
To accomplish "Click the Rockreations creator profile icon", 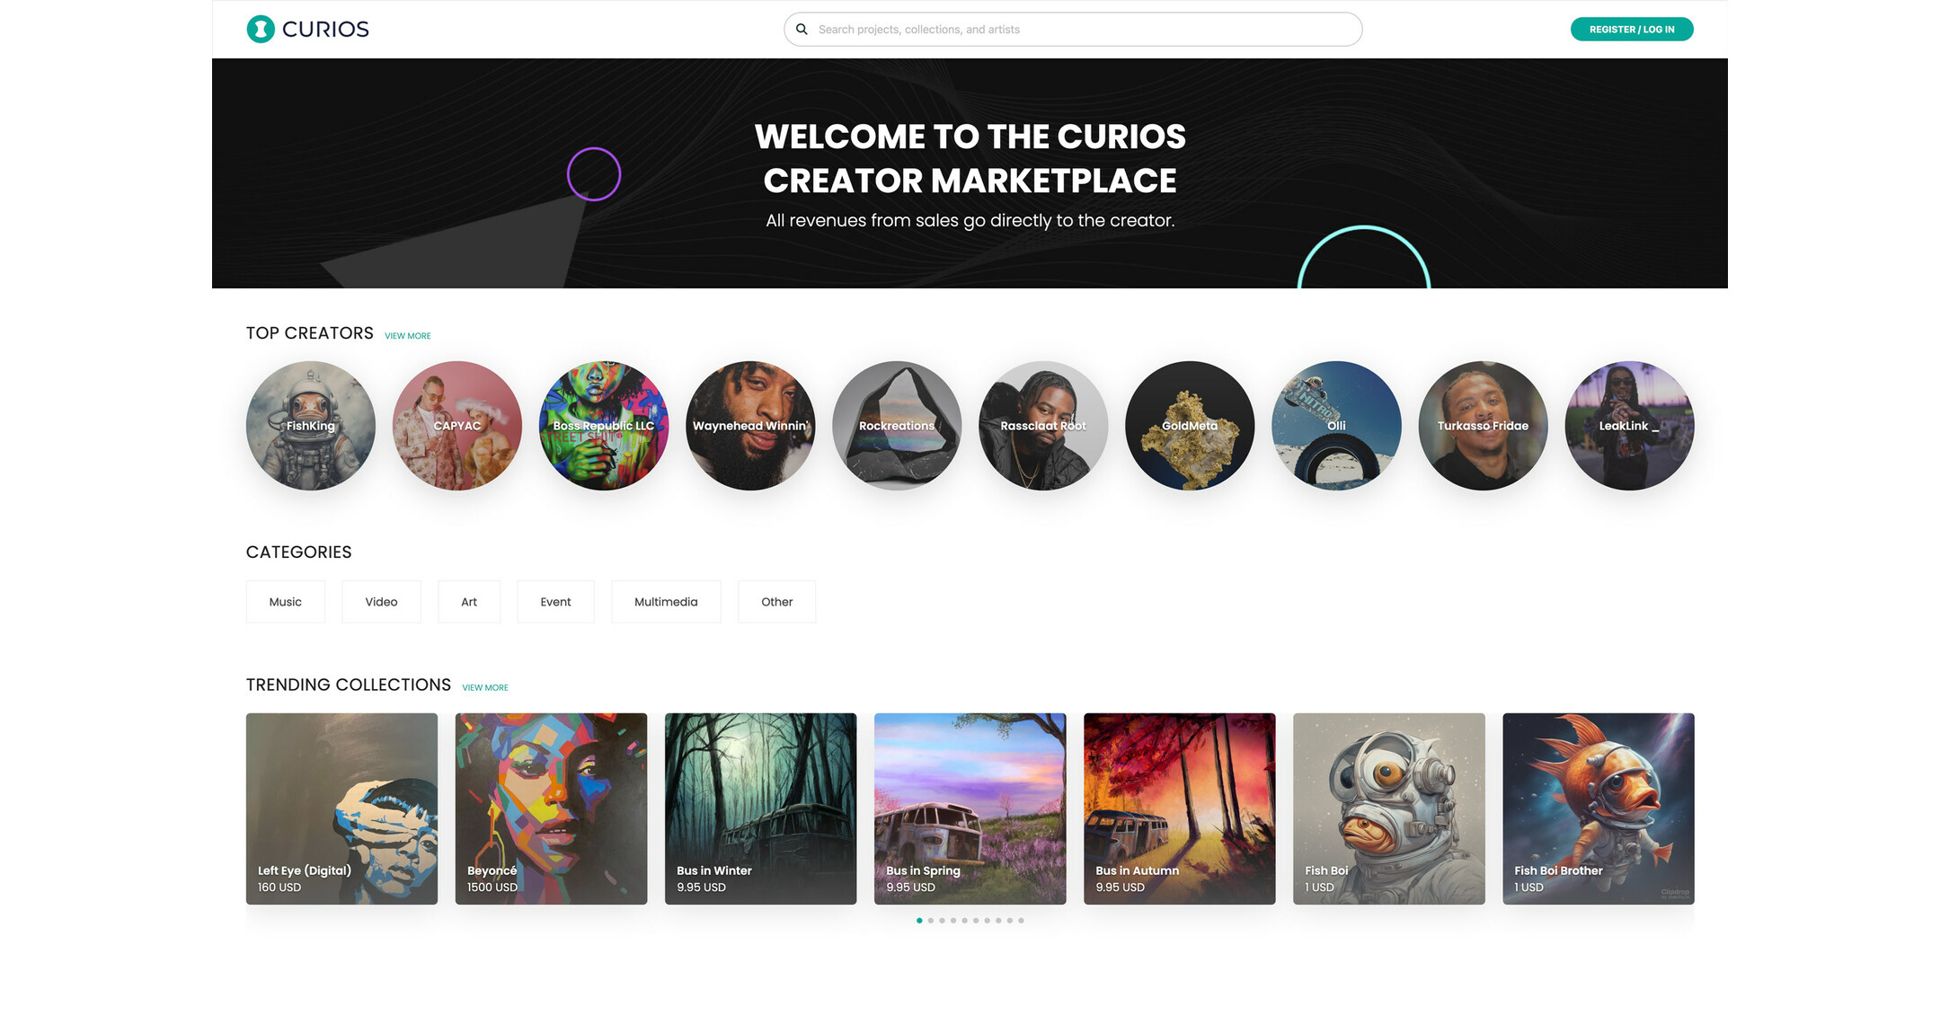I will pos(896,425).
